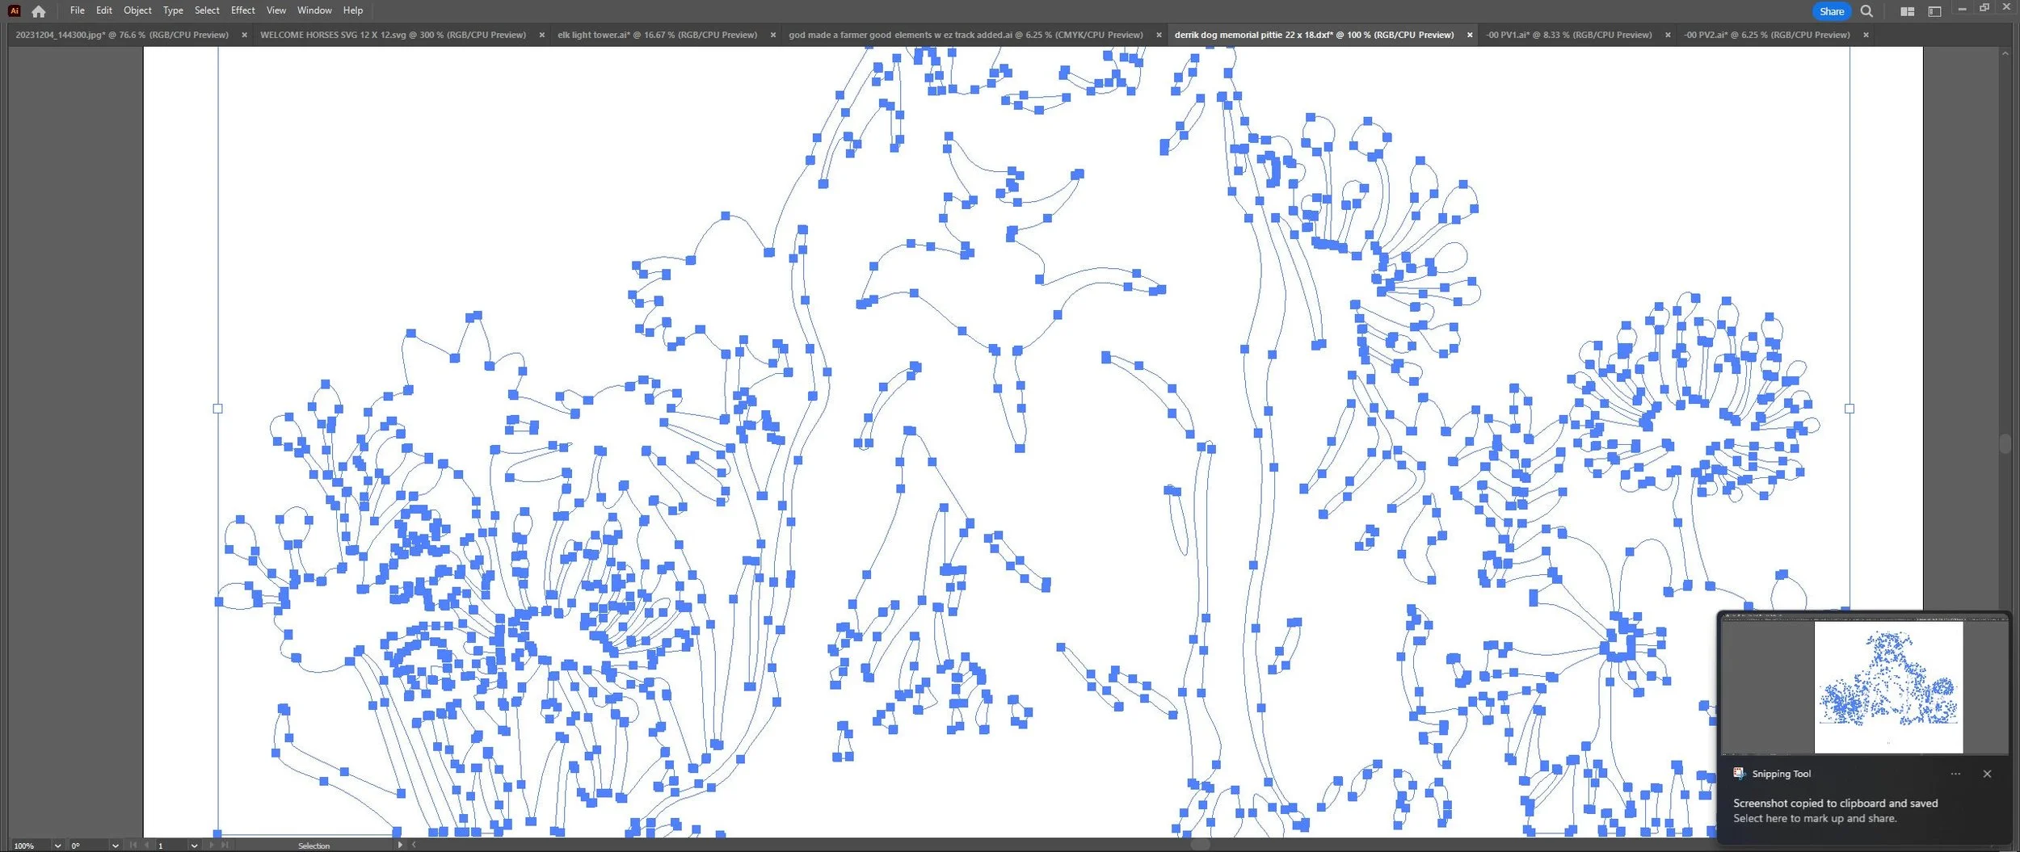
Task: Close the elk light tower.ai tab
Action: tap(772, 35)
